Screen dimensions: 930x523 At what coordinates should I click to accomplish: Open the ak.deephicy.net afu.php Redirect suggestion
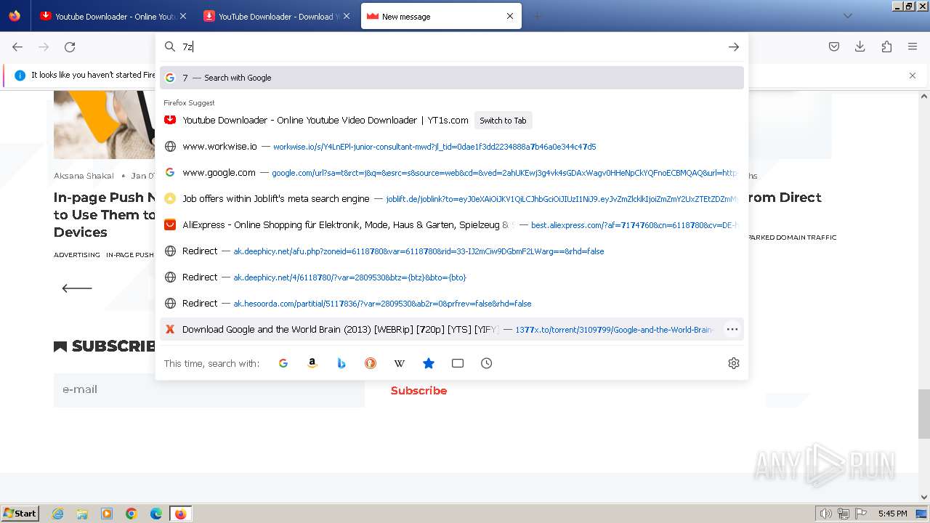(x=452, y=251)
